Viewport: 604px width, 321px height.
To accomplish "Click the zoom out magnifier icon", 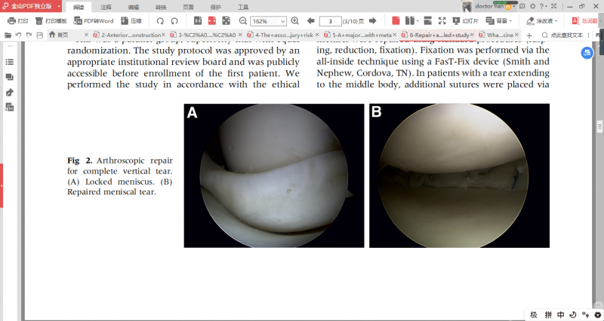I will tap(242, 20).
